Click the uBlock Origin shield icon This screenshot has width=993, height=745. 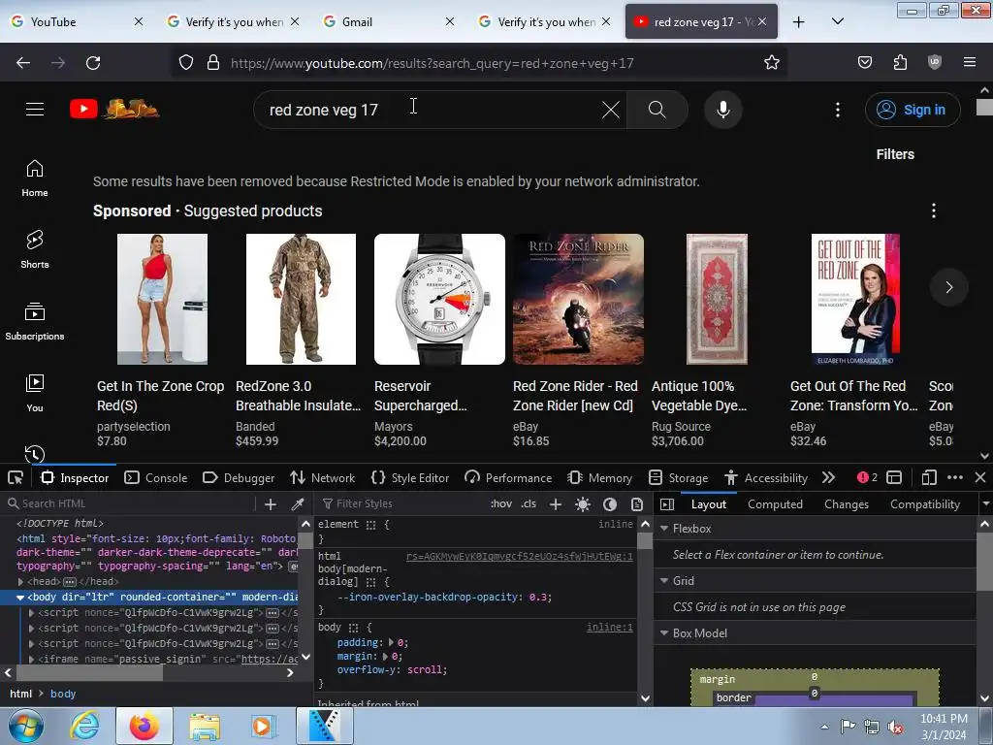pyautogui.click(x=935, y=62)
